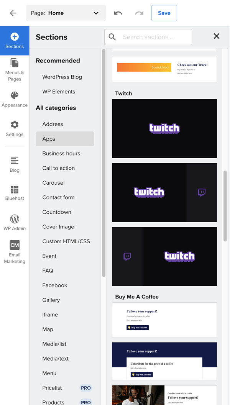Open Bluehost grid icon
Image resolution: width=230 pixels, height=405 pixels.
[15, 190]
